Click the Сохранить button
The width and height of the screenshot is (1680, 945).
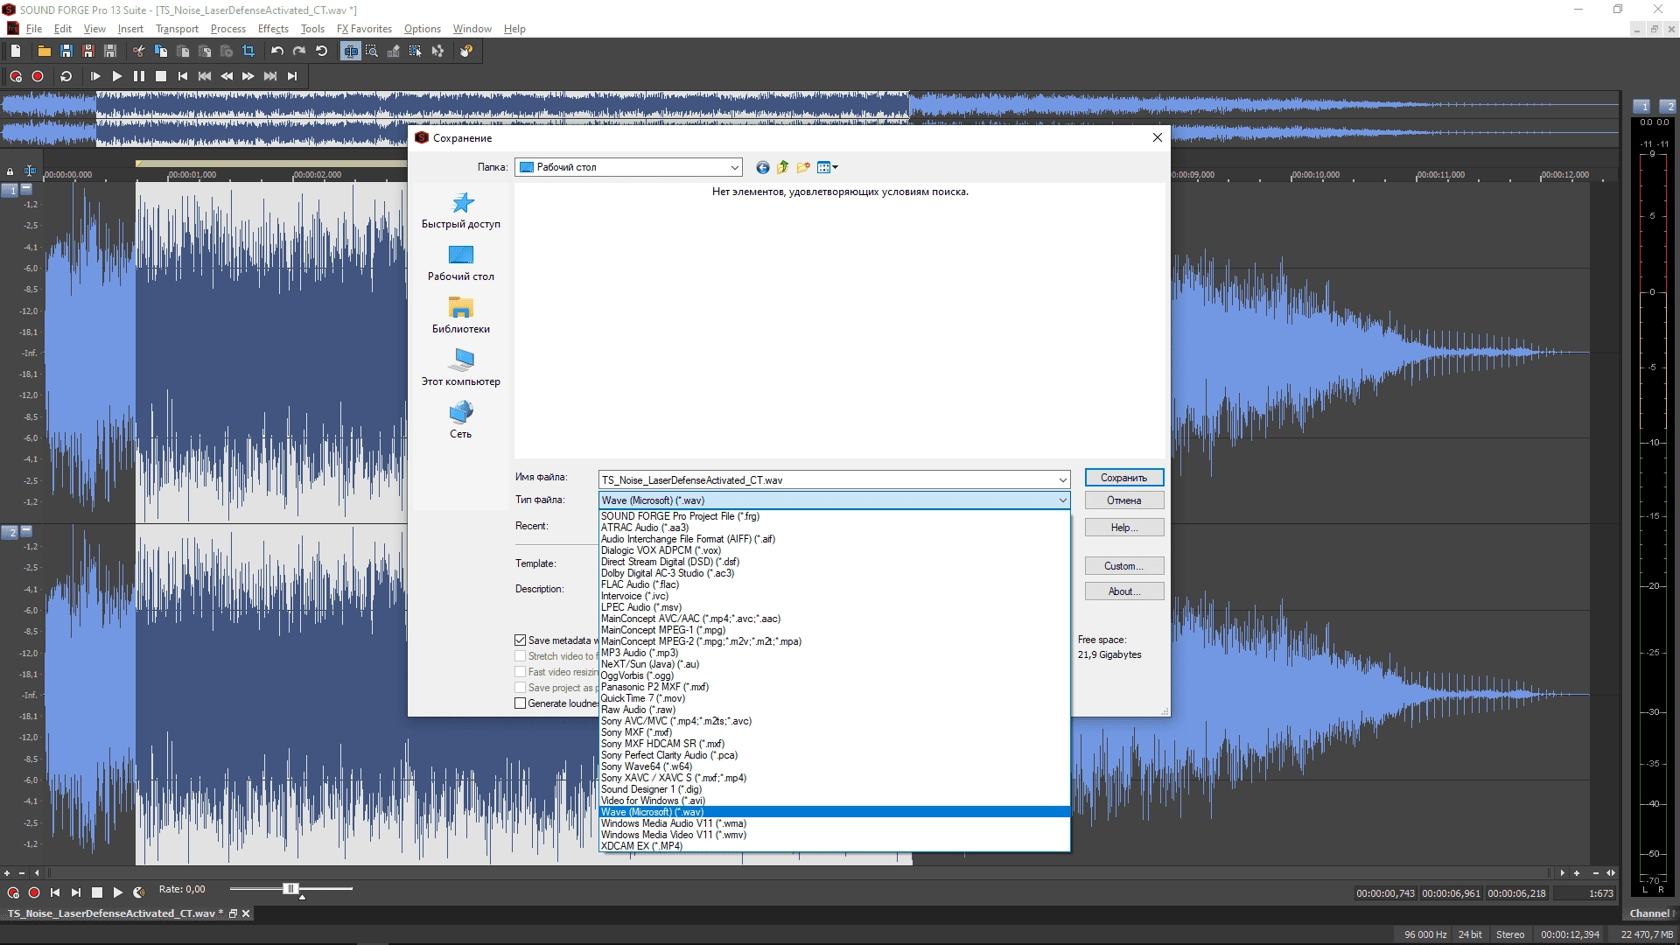point(1124,478)
